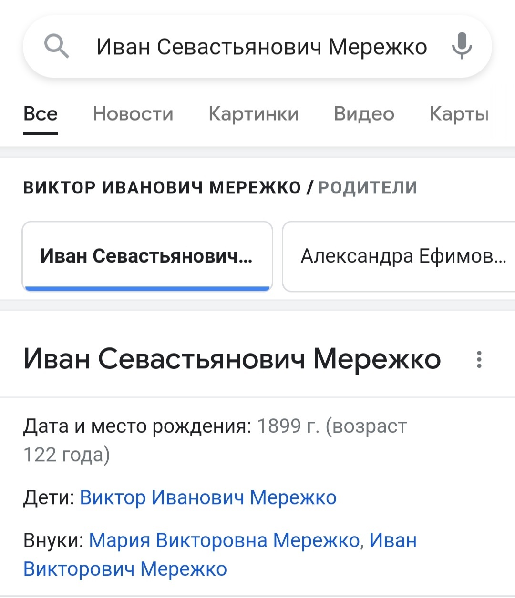Select the Все tab

41,114
